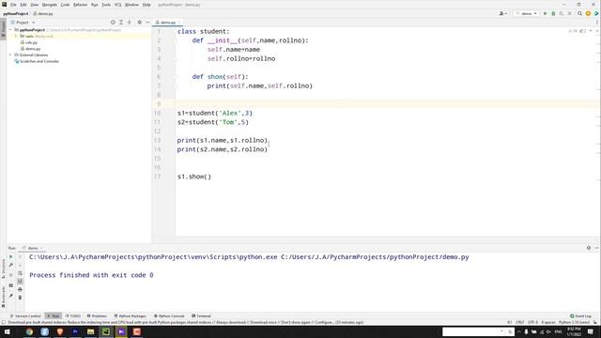The width and height of the screenshot is (601, 338).
Task: Select the demo tab in Run panel
Action: point(33,248)
